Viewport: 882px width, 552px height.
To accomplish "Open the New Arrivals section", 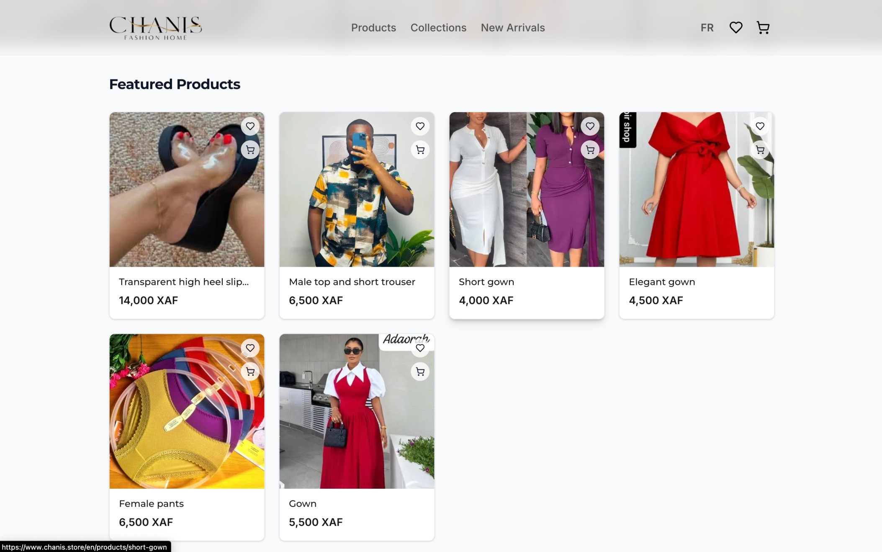I will 512,27.
